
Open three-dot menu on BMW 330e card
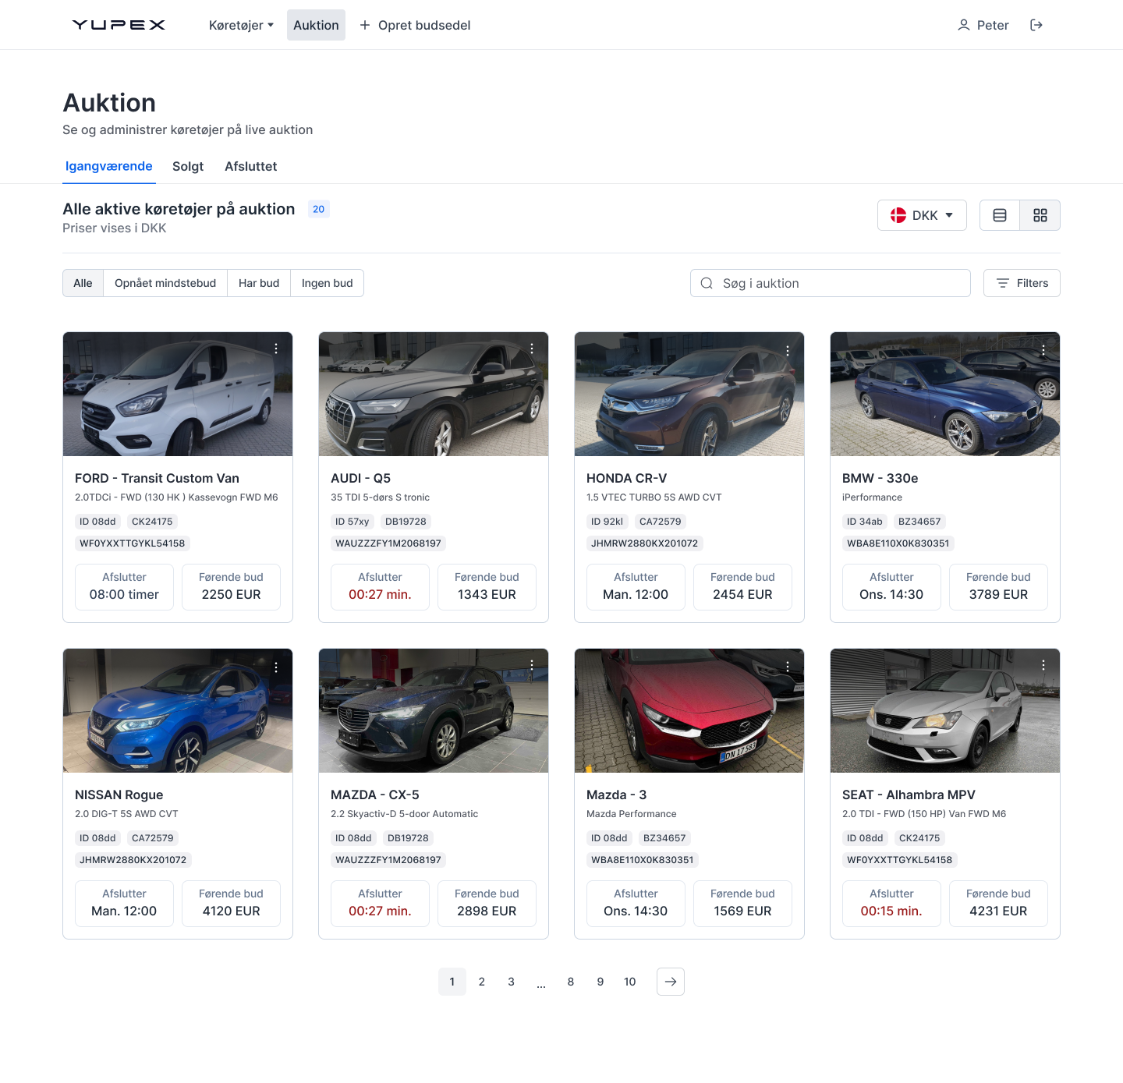tap(1043, 351)
